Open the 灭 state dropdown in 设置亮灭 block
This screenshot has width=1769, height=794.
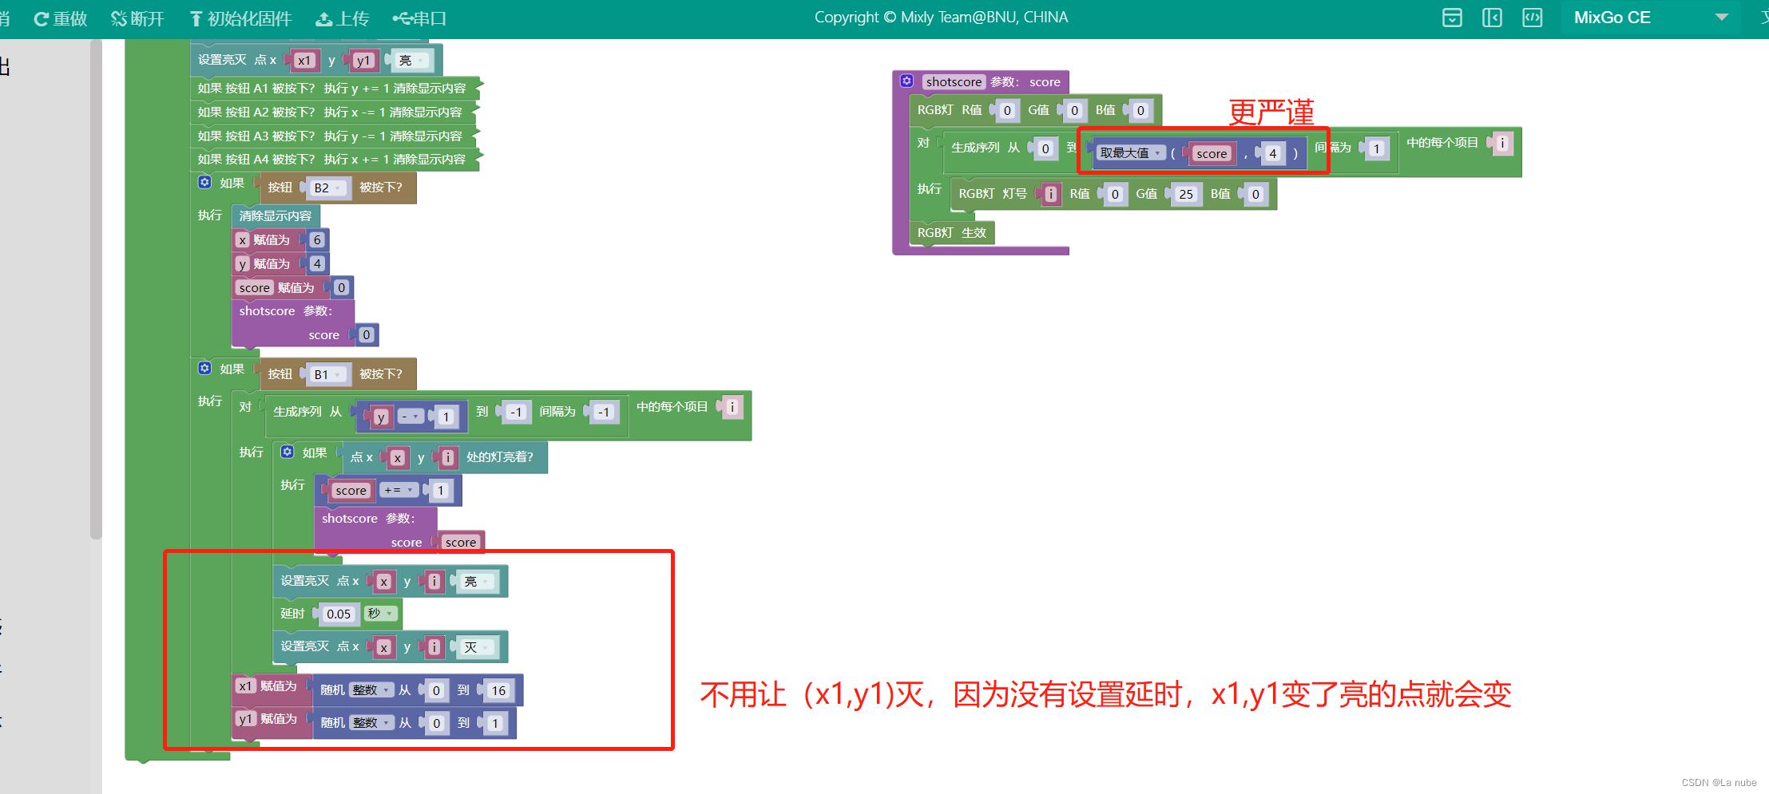tap(478, 647)
